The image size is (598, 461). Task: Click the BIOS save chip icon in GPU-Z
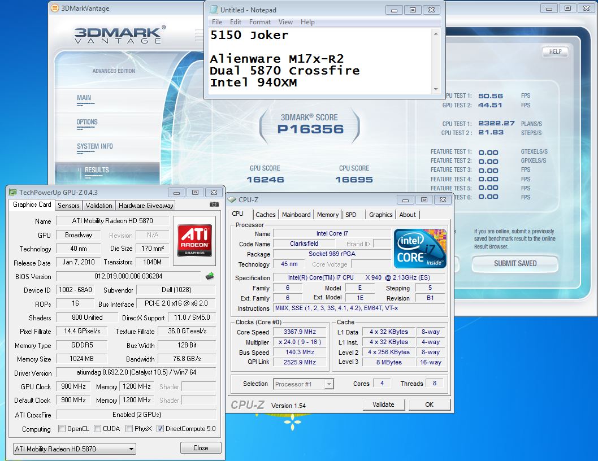tap(209, 276)
